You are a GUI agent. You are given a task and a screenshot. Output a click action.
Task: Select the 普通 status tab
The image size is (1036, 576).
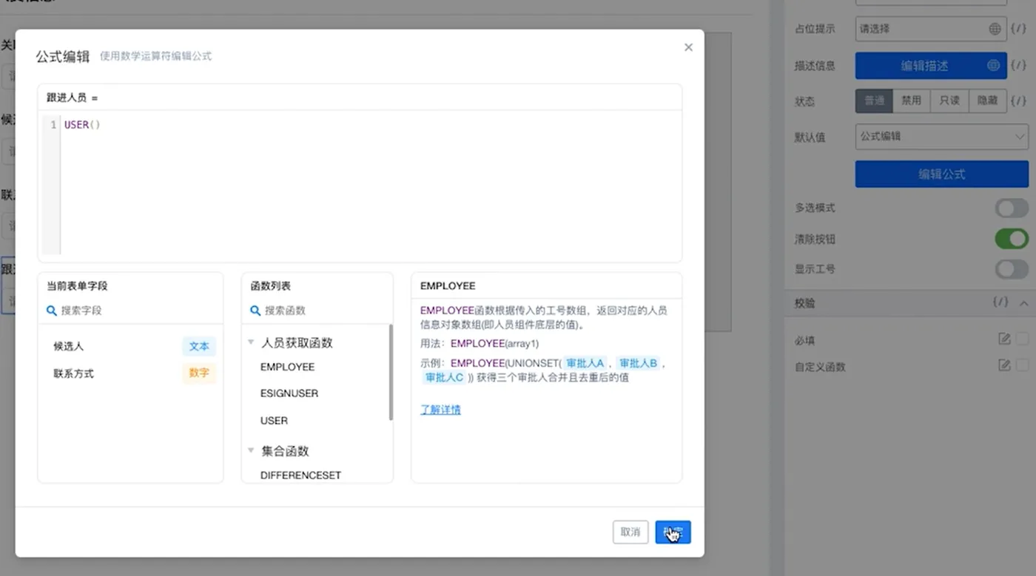coord(875,101)
